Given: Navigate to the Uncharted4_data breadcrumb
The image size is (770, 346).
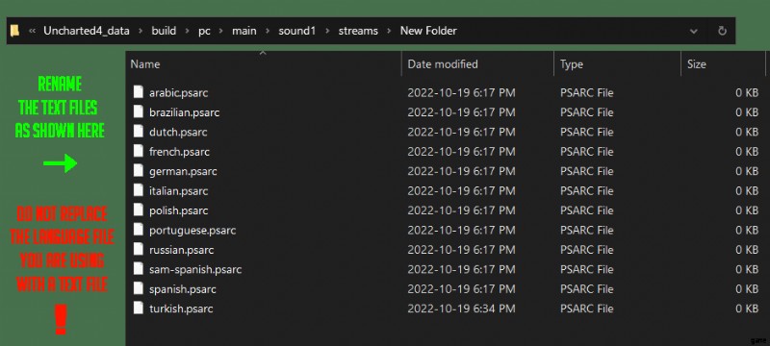Looking at the screenshot, I should [87, 31].
